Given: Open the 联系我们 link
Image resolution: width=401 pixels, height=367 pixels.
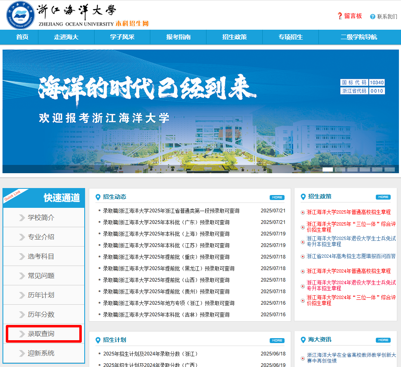Looking at the screenshot, I should pos(387,16).
